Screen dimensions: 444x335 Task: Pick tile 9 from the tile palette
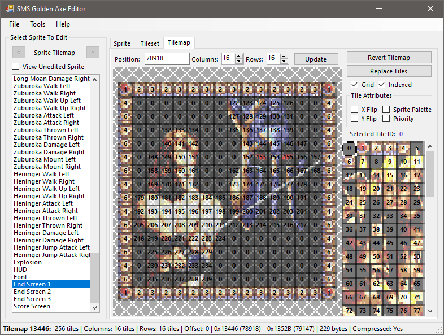tap(390, 162)
